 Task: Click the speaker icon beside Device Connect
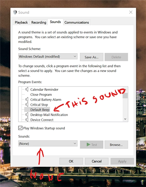click(x=27, y=120)
